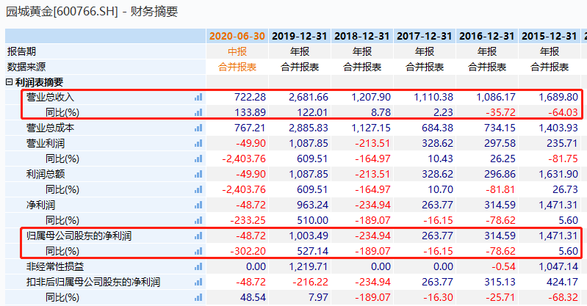Click revenue value 1,110.38
Screen dimensions: 587x306
tap(433, 98)
